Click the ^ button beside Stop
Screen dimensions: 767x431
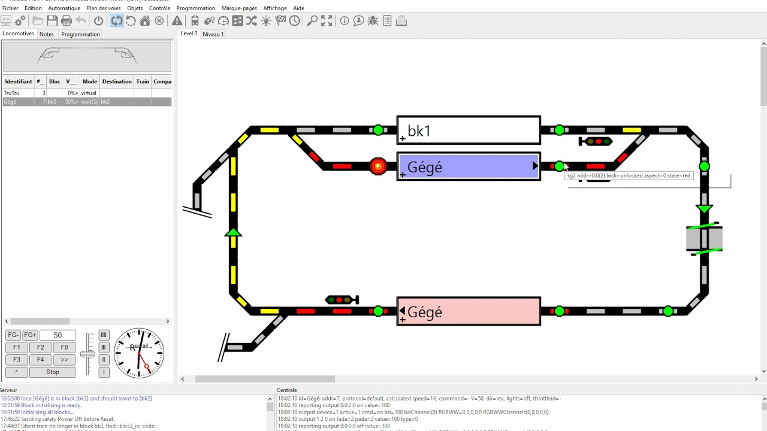tap(17, 372)
